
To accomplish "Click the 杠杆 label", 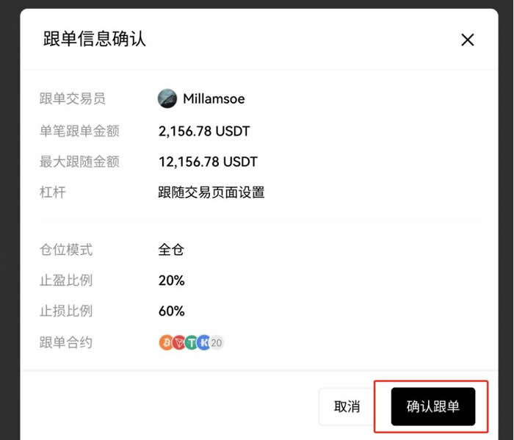I will pyautogui.click(x=53, y=192).
